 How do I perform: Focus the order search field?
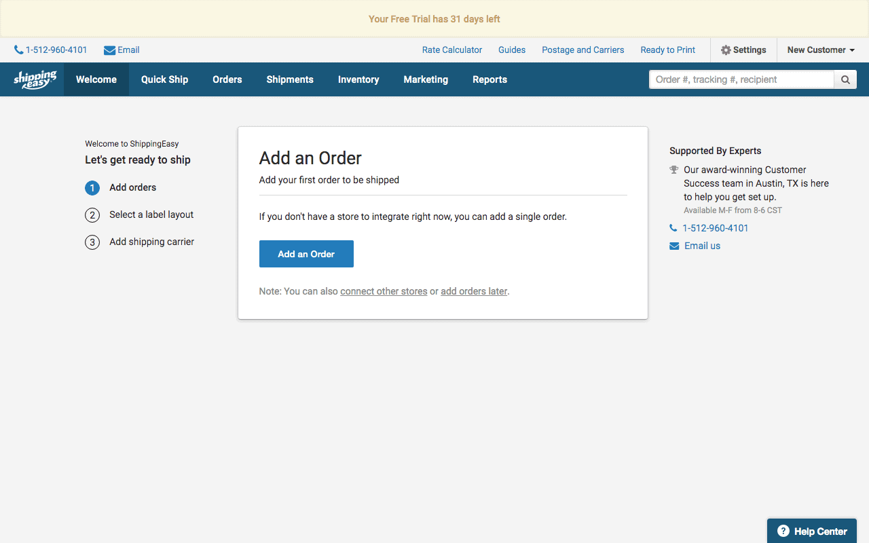[741, 79]
